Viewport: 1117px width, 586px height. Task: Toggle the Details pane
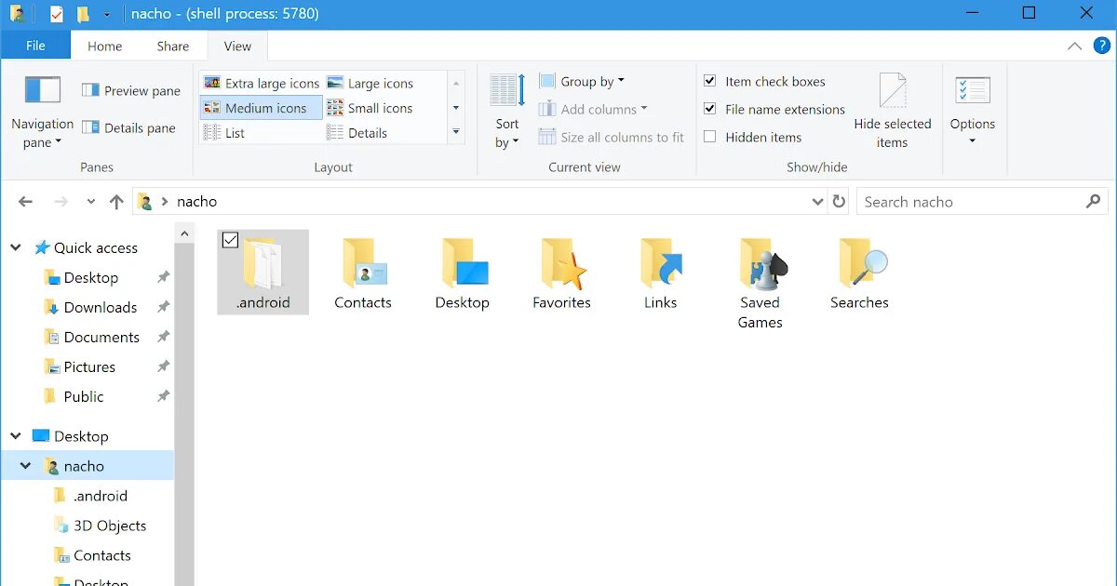click(x=128, y=127)
